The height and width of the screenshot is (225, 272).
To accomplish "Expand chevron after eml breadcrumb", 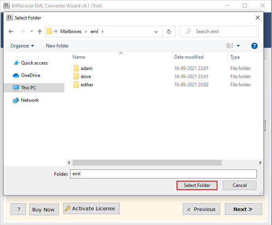I will click(102, 31).
